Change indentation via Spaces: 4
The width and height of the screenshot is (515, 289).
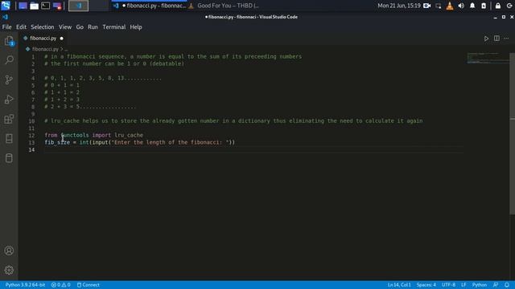coord(426,285)
